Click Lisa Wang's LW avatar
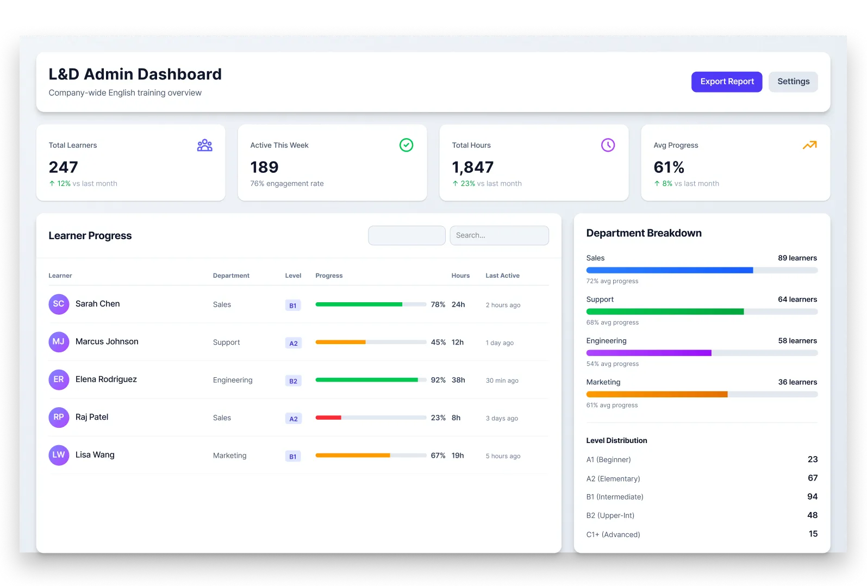The height and width of the screenshot is (586, 867). point(59,455)
